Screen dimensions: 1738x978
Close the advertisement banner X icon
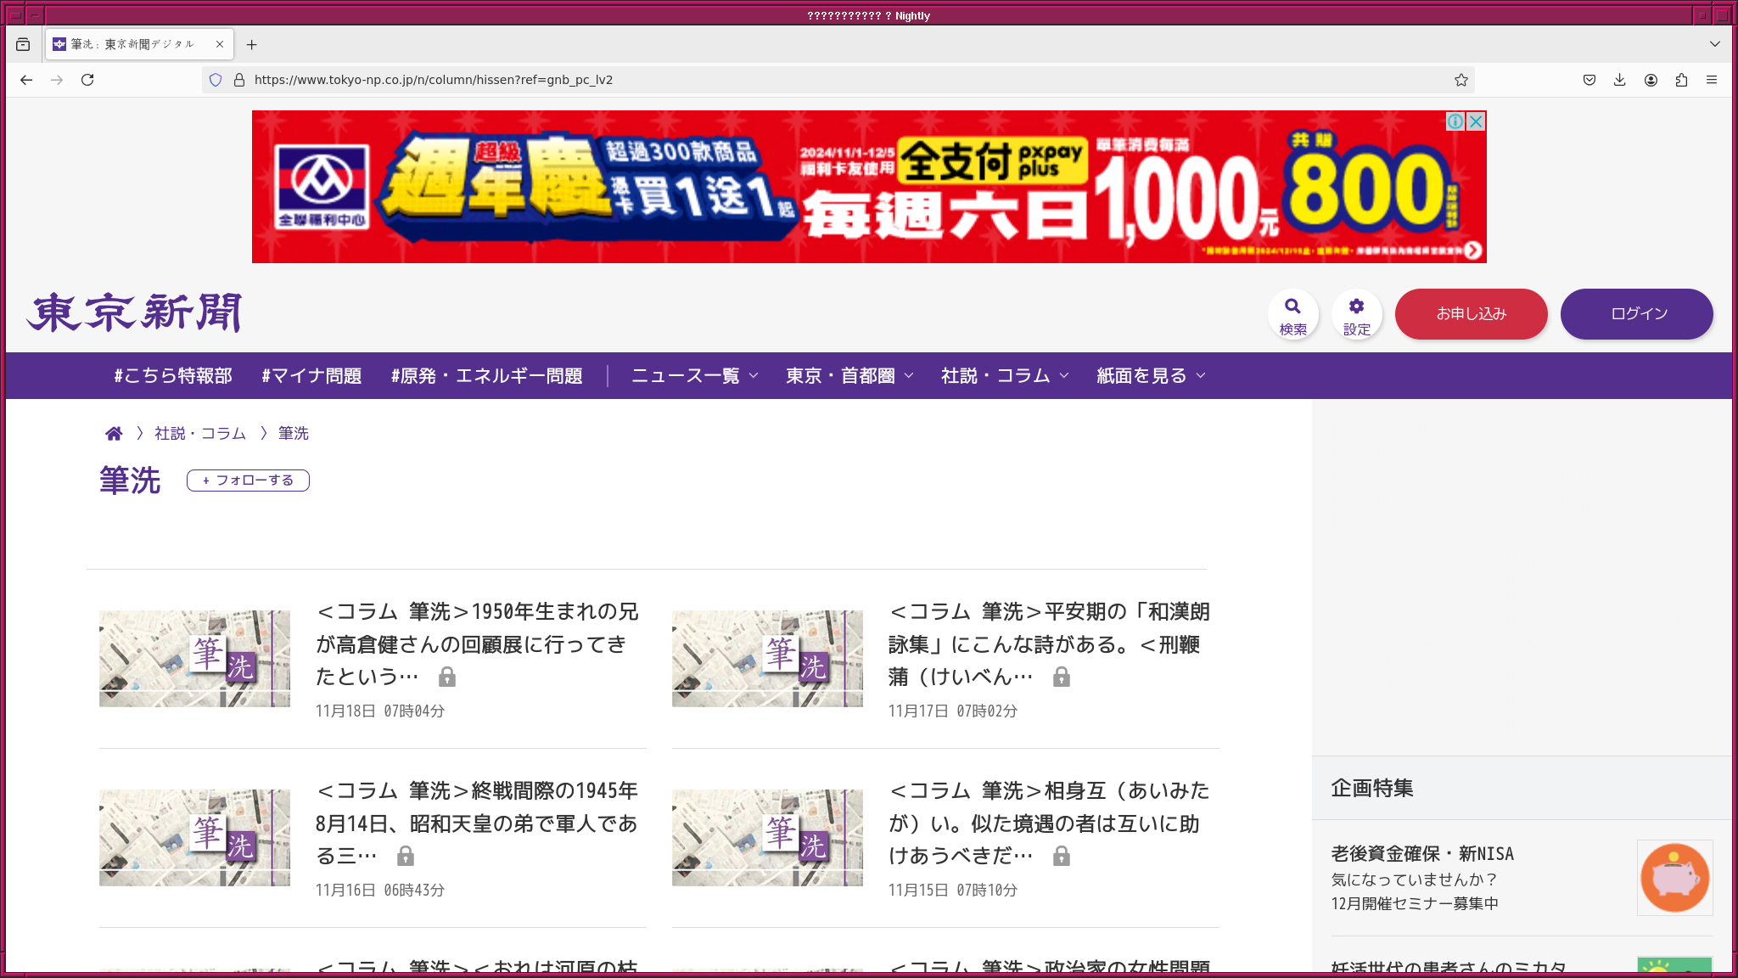[x=1476, y=121]
